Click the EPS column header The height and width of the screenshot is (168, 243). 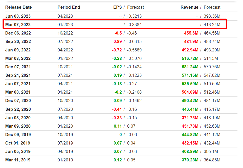(x=117, y=7)
